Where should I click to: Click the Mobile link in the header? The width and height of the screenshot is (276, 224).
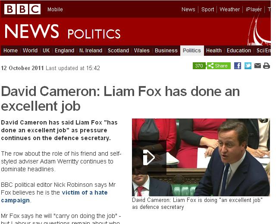pyautogui.click(x=55, y=10)
